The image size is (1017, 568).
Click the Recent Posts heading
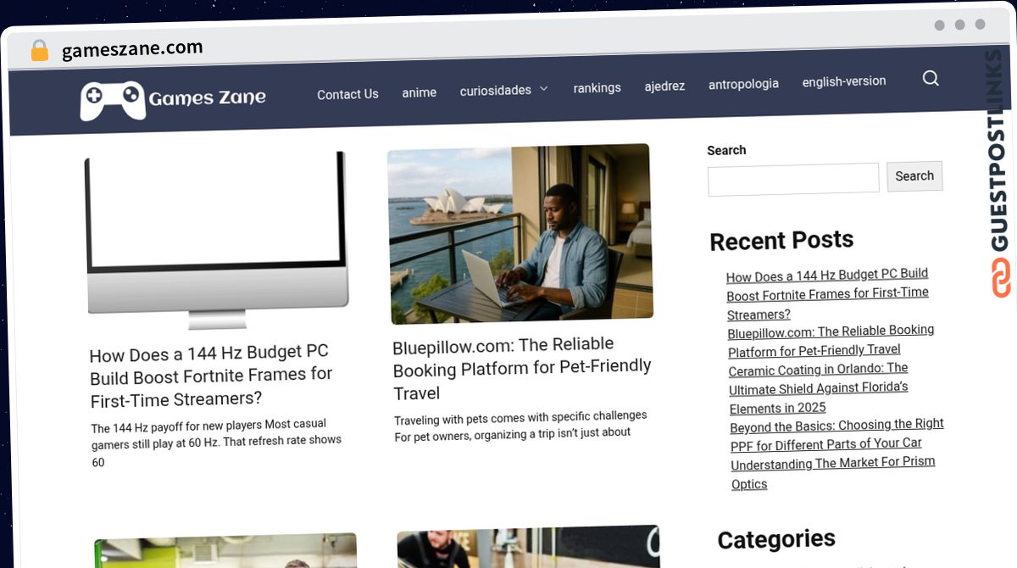click(781, 241)
